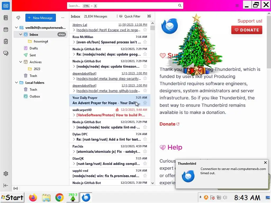Click the red DONATE button
This screenshot has width=271, height=203.
pos(247,30)
